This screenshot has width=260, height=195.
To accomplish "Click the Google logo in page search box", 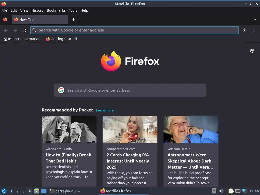I will click(x=61, y=90).
